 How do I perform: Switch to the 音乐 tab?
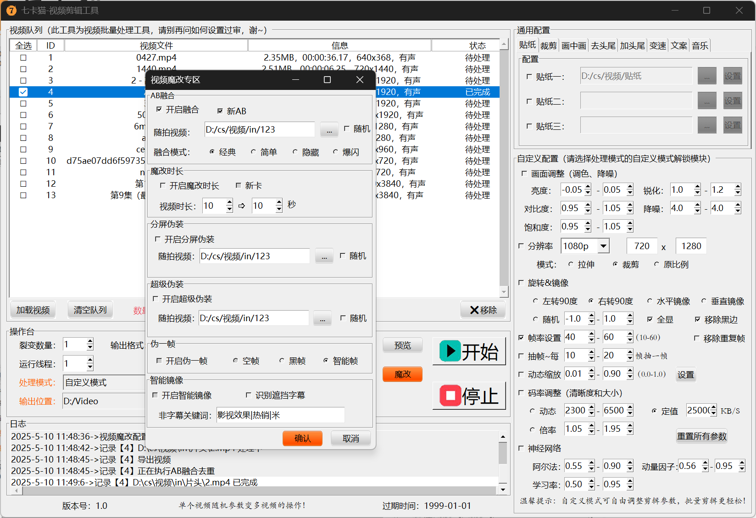coord(700,45)
